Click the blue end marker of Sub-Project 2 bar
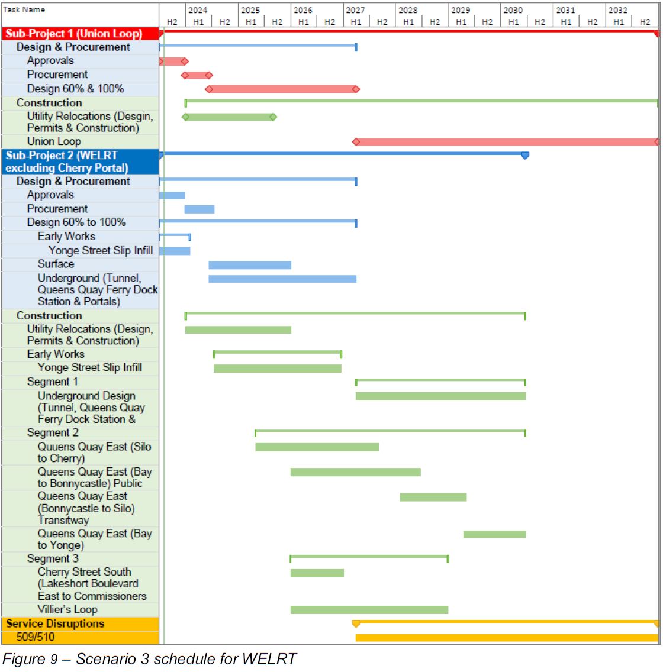663x672 pixels. coord(524,156)
